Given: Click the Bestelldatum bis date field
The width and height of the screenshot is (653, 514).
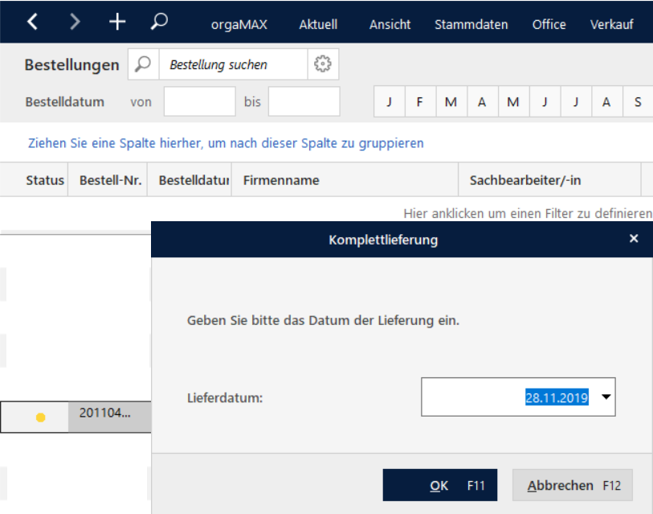Looking at the screenshot, I should (x=304, y=101).
